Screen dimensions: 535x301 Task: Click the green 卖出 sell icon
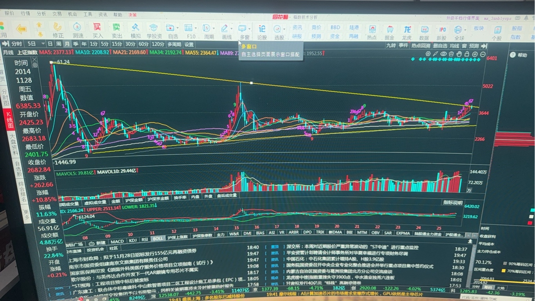(116, 27)
